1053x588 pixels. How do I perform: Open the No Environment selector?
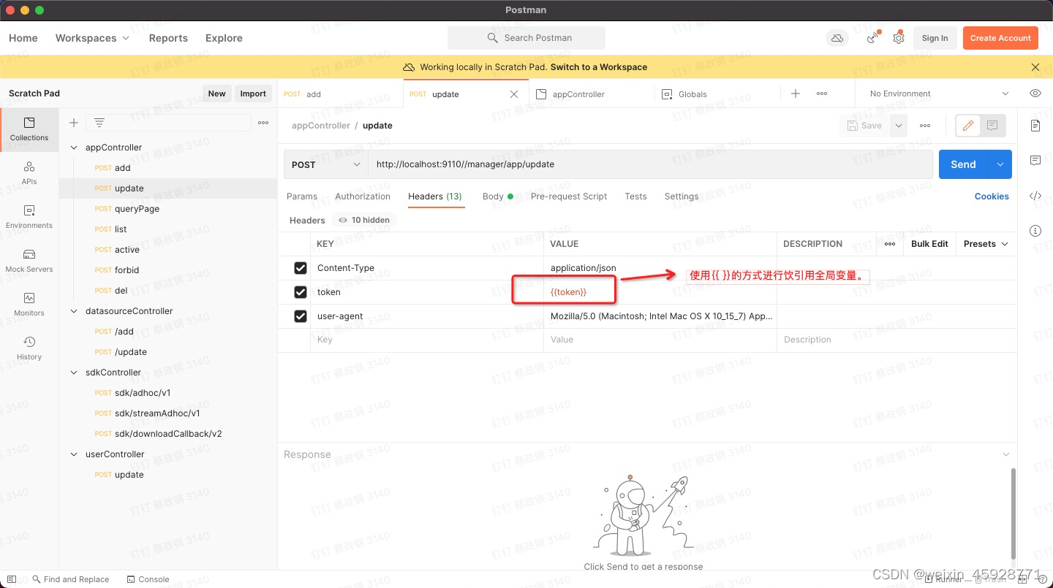click(x=939, y=93)
